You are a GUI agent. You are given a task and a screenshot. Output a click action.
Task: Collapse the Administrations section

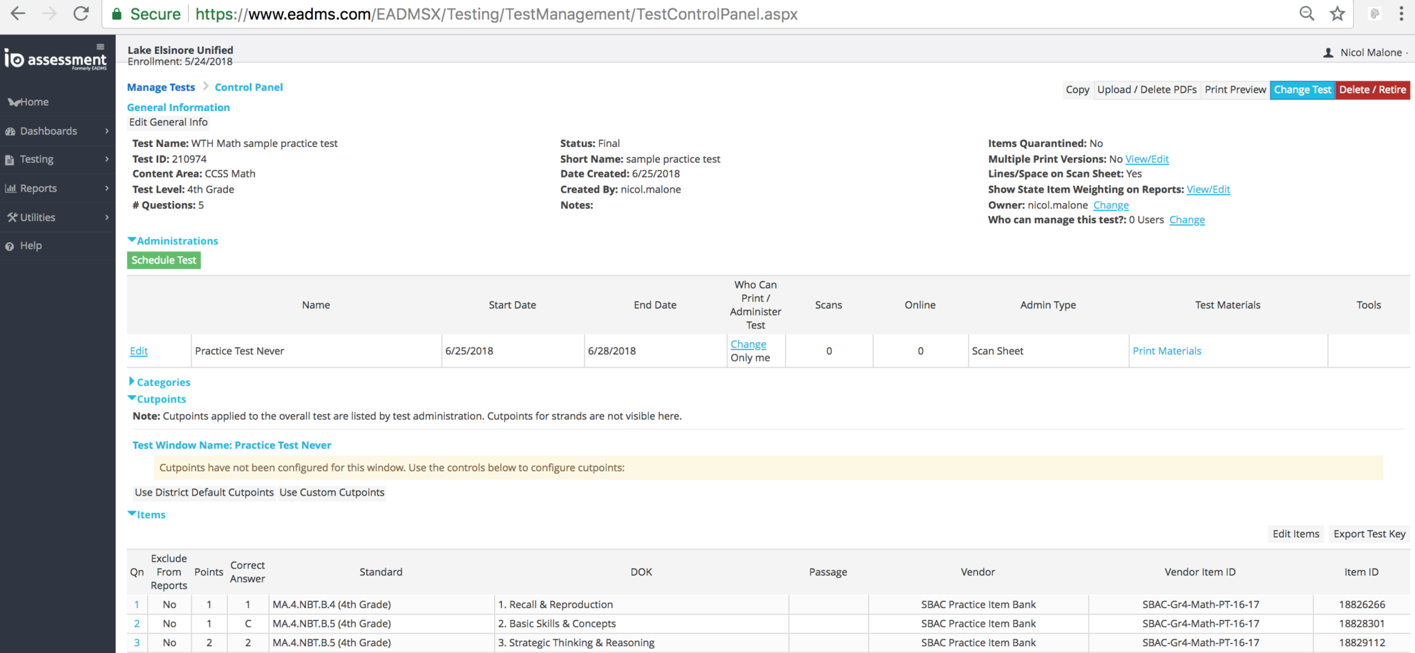173,241
